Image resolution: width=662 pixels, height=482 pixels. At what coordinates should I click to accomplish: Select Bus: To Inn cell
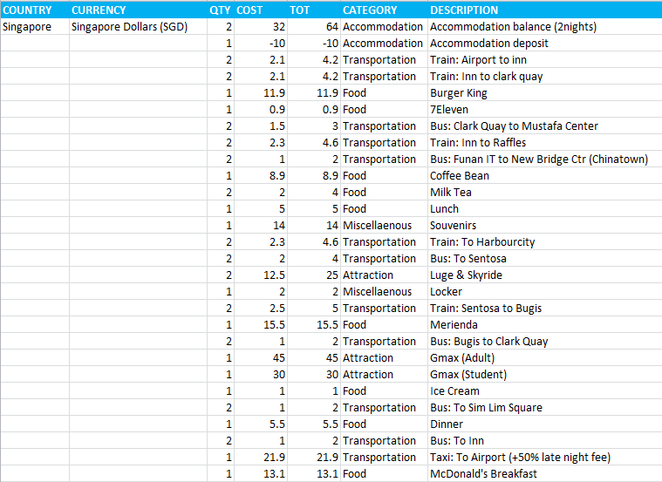(544, 440)
